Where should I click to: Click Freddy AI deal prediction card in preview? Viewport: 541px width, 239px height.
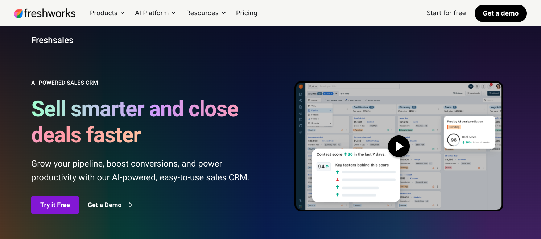pos(469,133)
